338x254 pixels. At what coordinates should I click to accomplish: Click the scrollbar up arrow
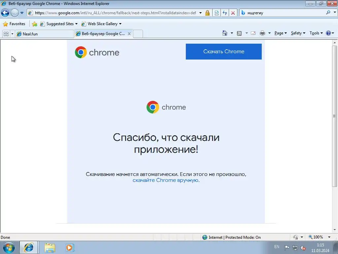click(x=335, y=43)
